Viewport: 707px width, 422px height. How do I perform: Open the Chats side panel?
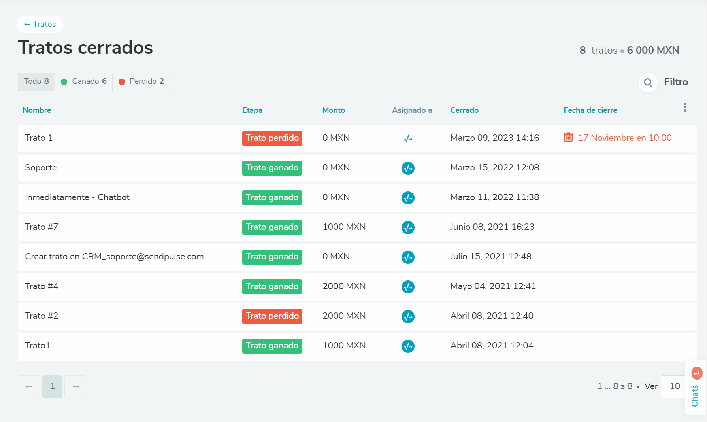695,388
